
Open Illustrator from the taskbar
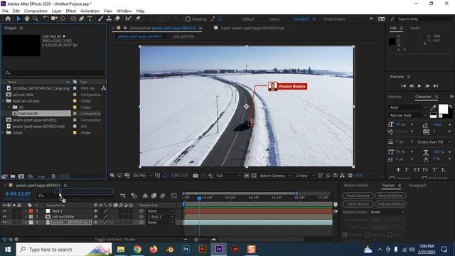[202, 250]
